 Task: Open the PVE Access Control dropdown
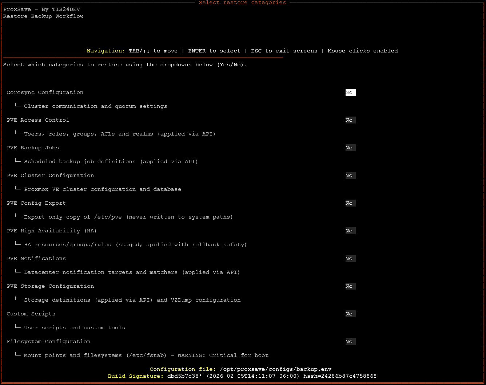point(350,120)
